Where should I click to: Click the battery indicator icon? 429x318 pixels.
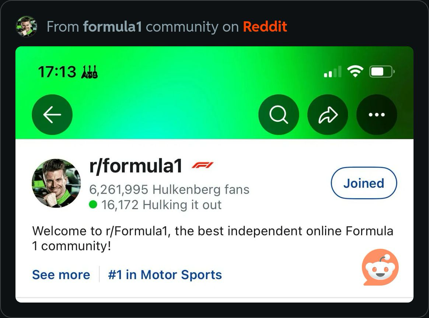[382, 71]
